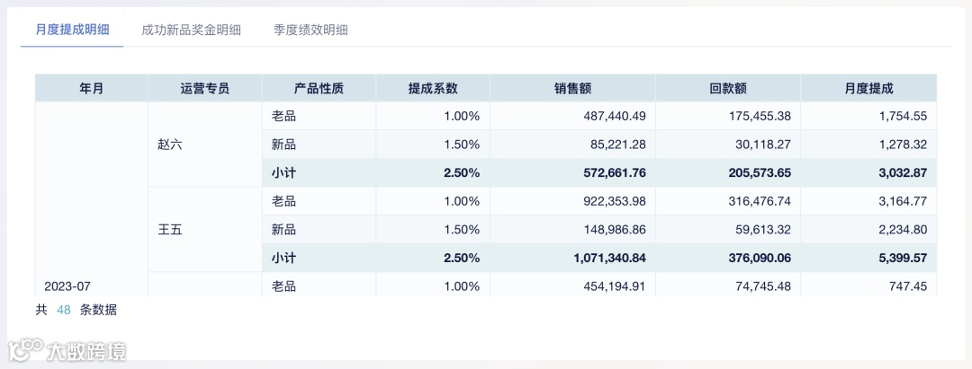972x369 pixels.
Task: Select the 赵六 operator cell
Action: [170, 145]
